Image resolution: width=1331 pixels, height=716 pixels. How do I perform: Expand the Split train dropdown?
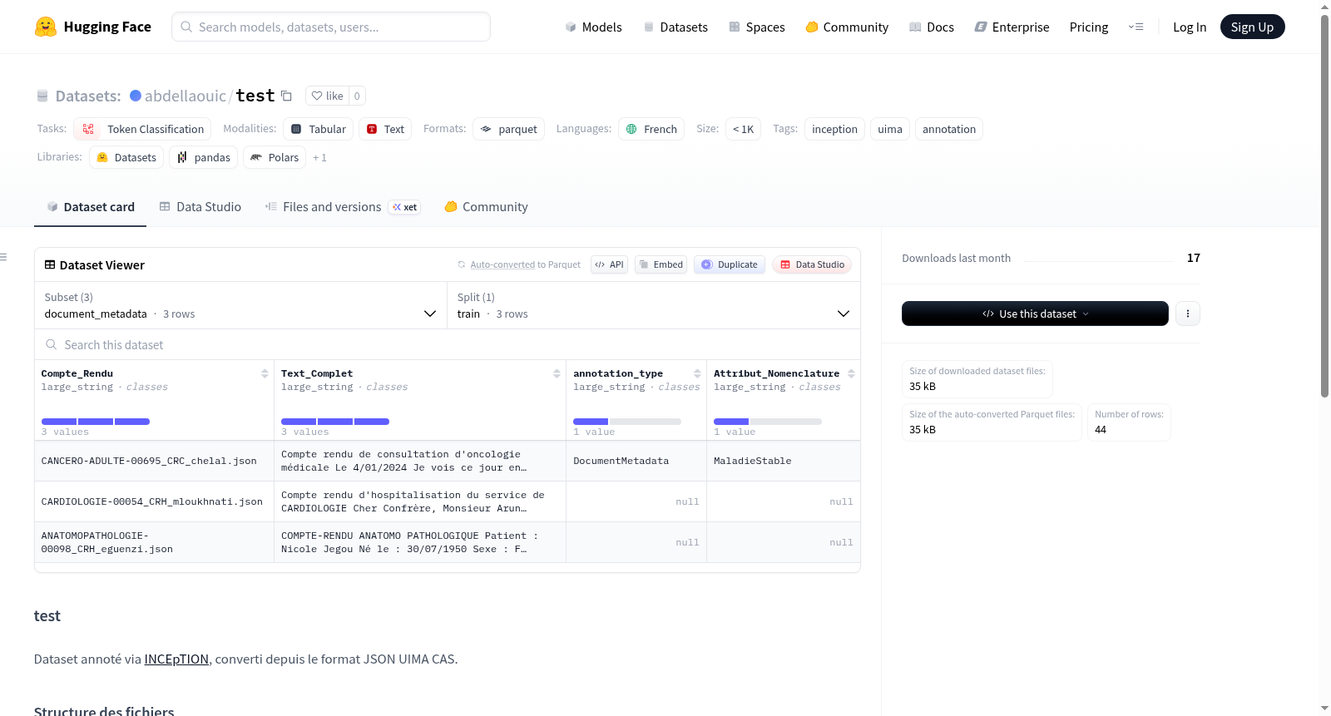coord(653,305)
